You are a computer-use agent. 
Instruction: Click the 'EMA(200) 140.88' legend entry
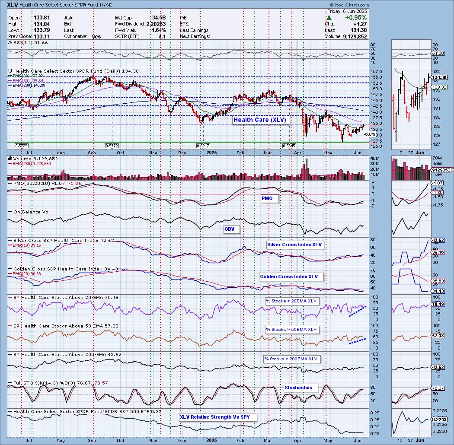27,85
